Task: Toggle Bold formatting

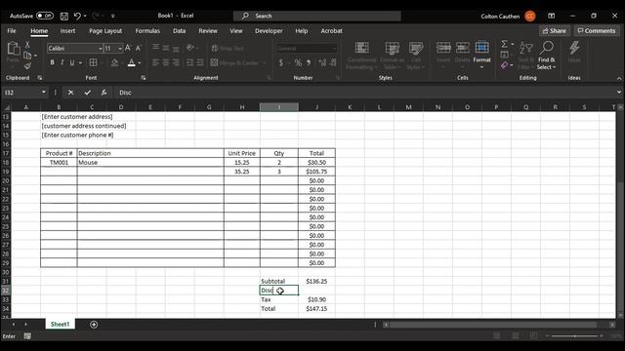Action: (52, 62)
